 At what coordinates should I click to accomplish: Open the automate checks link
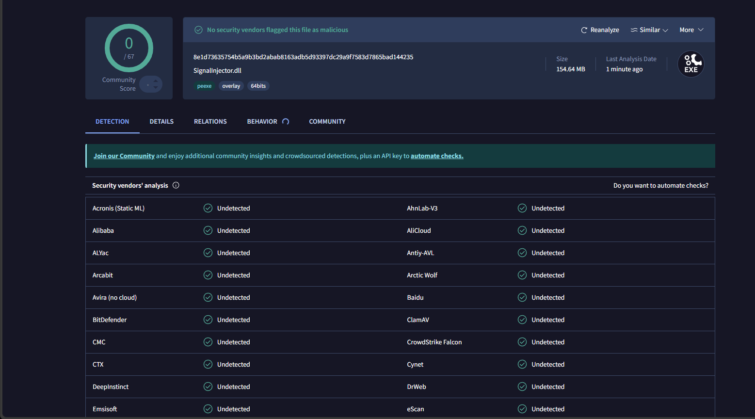coord(436,156)
